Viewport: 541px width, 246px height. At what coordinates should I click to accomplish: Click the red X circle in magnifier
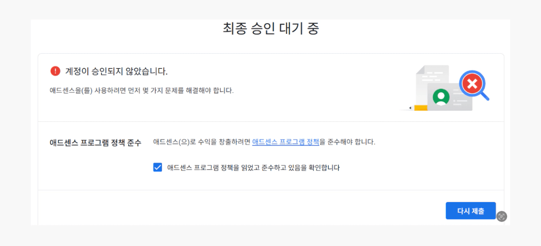click(472, 83)
